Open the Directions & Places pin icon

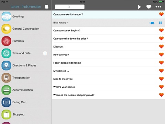point(6,65)
